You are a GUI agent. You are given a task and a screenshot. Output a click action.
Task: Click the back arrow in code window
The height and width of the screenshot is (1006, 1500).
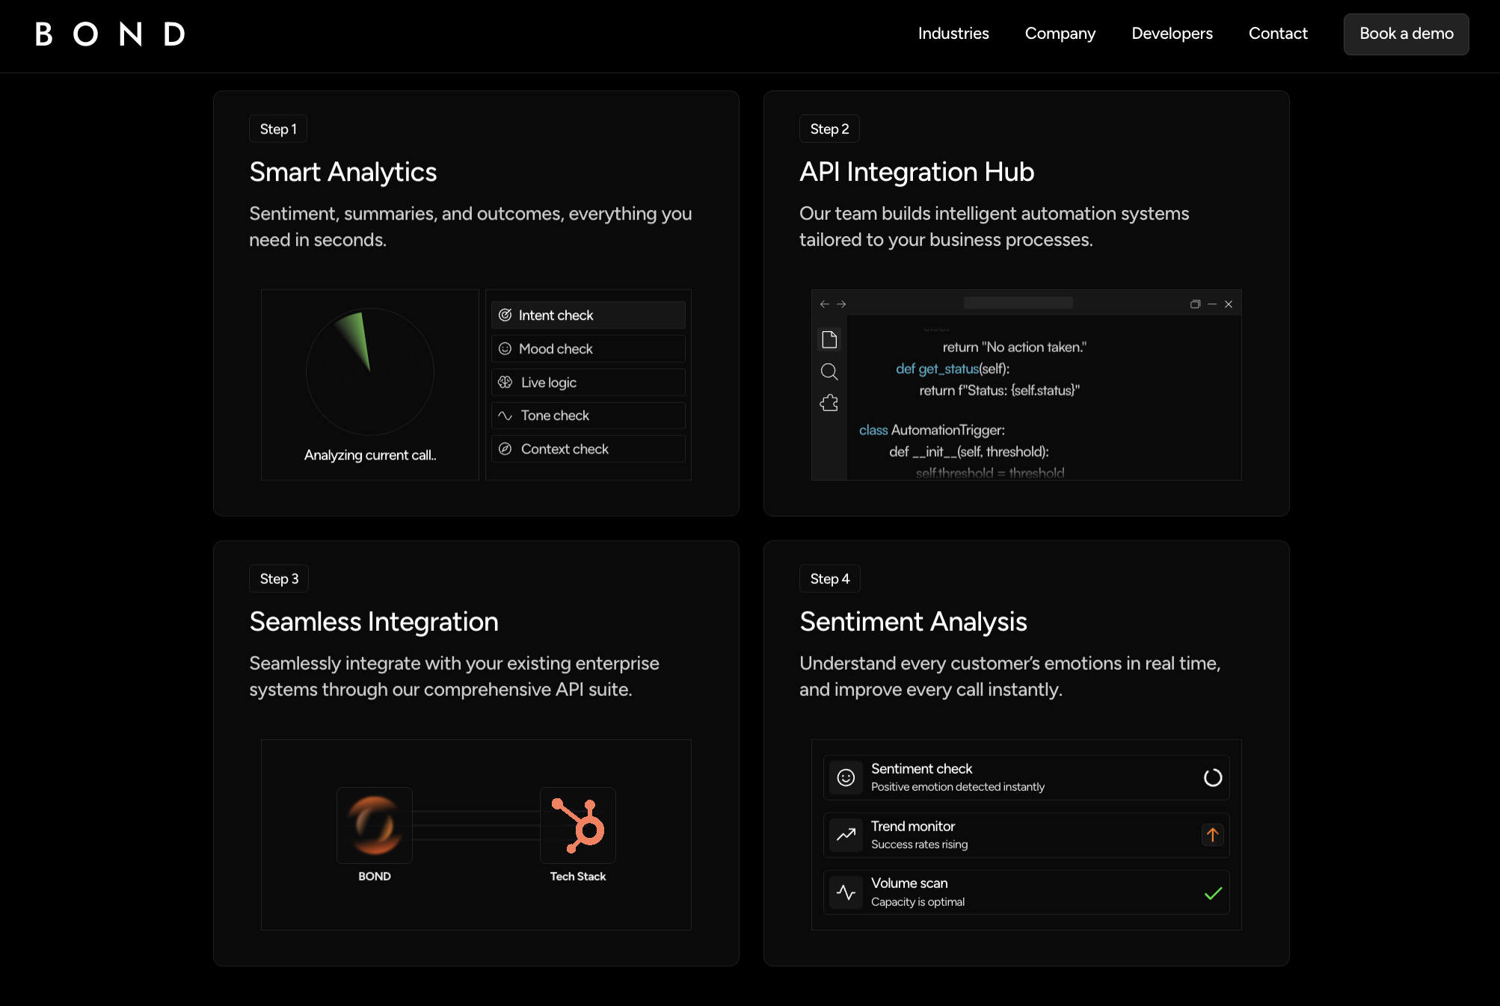tap(824, 304)
